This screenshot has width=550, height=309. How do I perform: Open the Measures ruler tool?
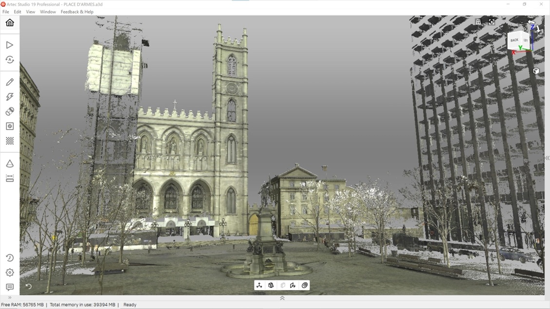pos(10,178)
